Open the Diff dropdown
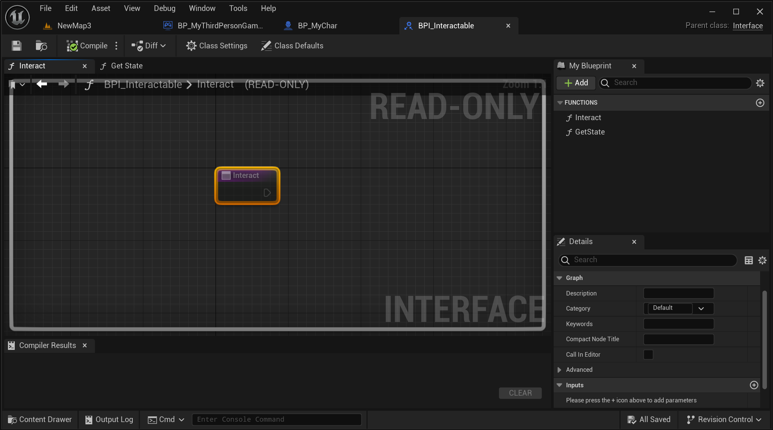The image size is (773, 430). pos(149,46)
